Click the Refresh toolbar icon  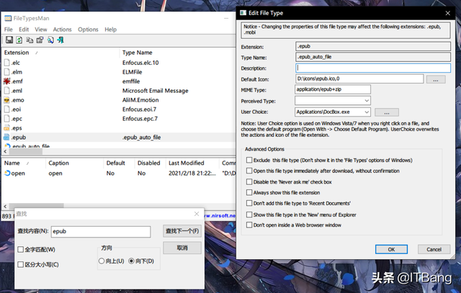(19, 40)
